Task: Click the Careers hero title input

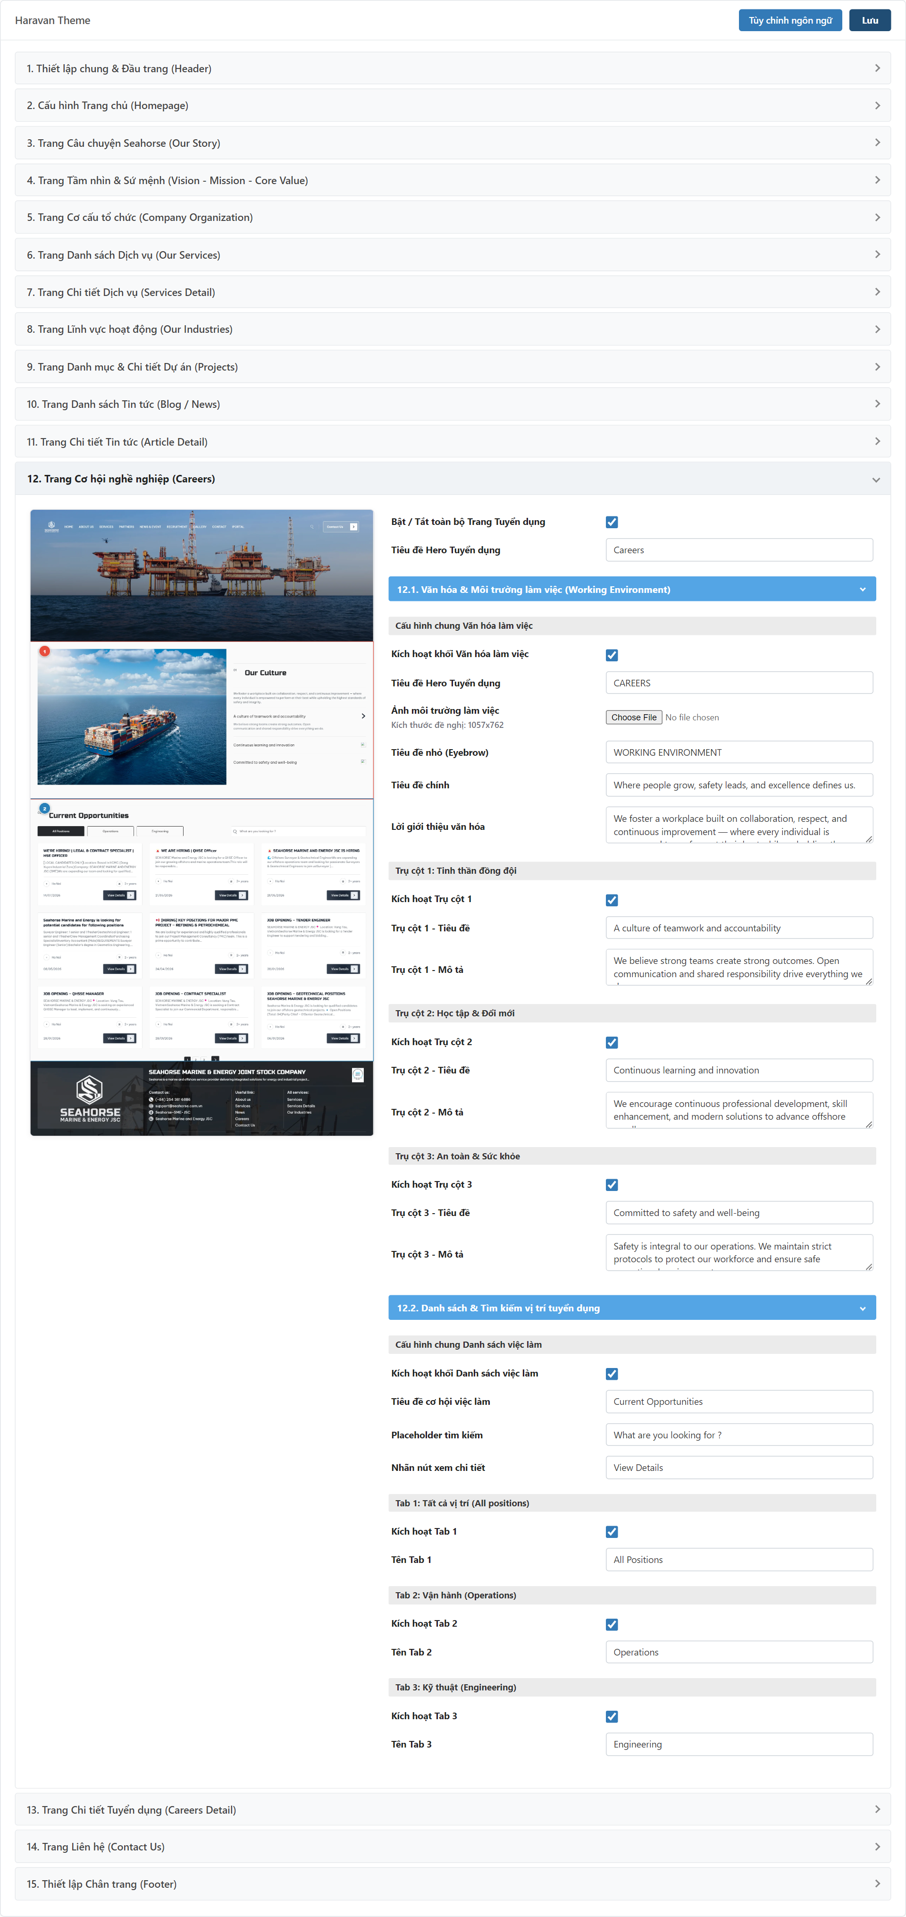Action: tap(738, 550)
